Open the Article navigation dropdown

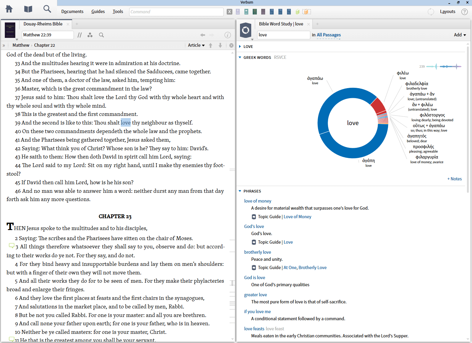196,45
